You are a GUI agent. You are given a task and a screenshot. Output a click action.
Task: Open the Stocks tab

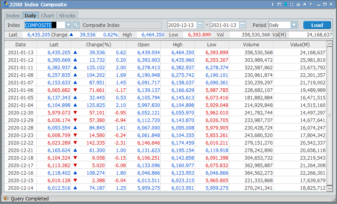pyautogui.click(x=67, y=15)
